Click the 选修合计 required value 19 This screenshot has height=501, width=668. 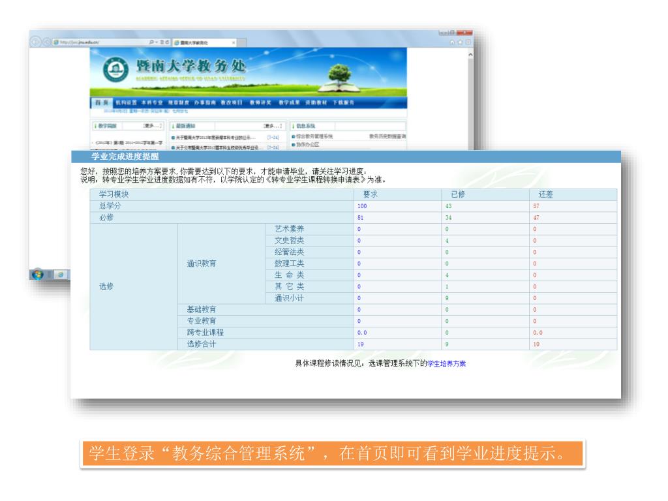[360, 344]
